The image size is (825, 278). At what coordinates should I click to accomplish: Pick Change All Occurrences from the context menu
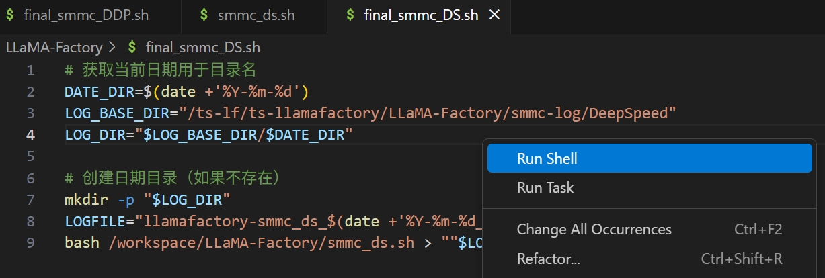point(594,230)
